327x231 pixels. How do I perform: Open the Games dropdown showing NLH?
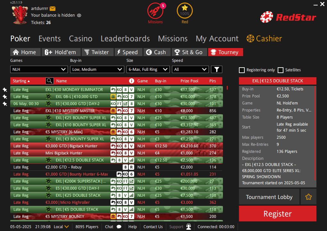tap(39, 69)
